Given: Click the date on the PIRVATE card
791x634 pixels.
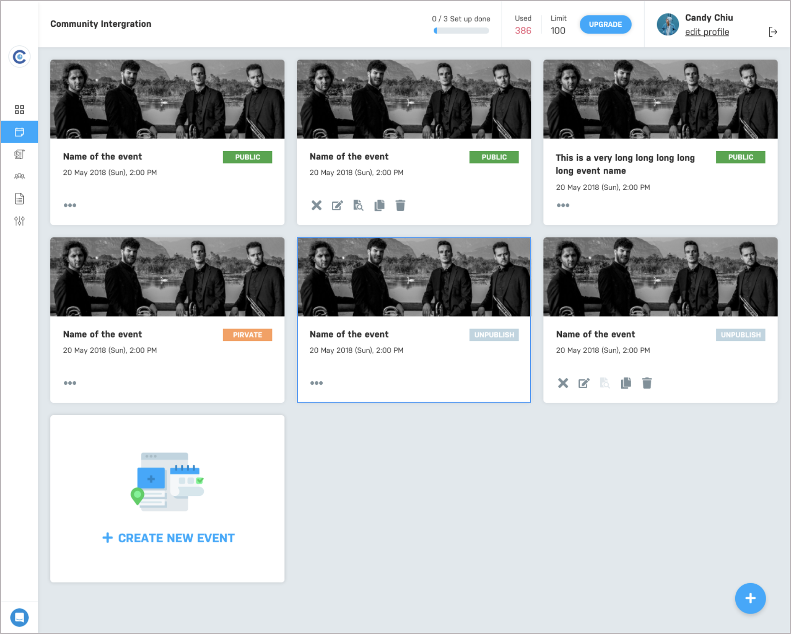Looking at the screenshot, I should (x=110, y=350).
